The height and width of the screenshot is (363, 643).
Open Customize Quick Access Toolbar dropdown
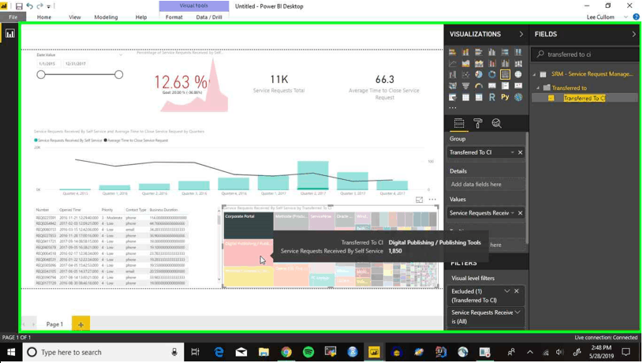[48, 6]
